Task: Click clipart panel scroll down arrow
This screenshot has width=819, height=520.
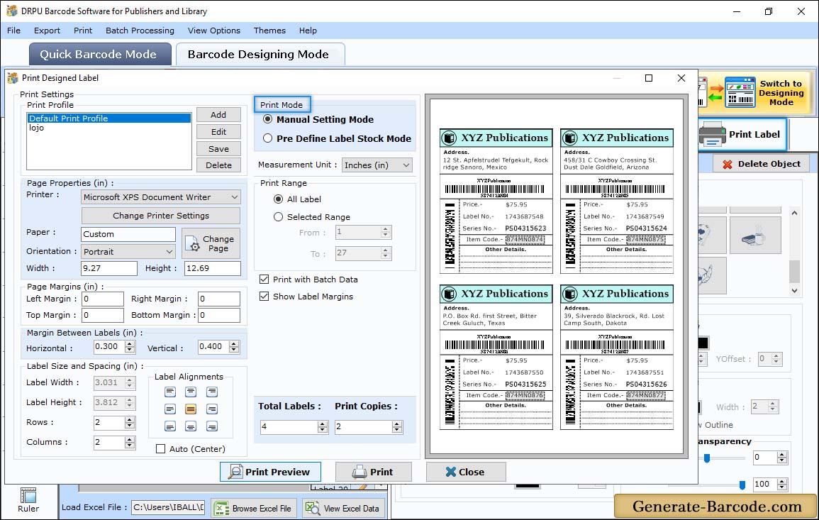Action: (x=794, y=291)
